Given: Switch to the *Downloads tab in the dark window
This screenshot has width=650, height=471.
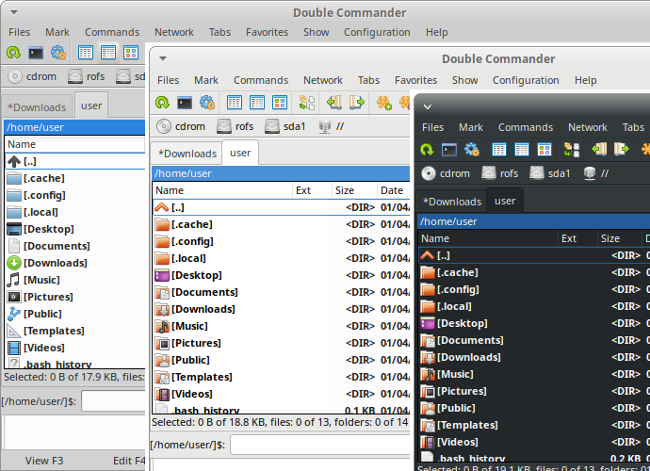Looking at the screenshot, I should tap(452, 202).
